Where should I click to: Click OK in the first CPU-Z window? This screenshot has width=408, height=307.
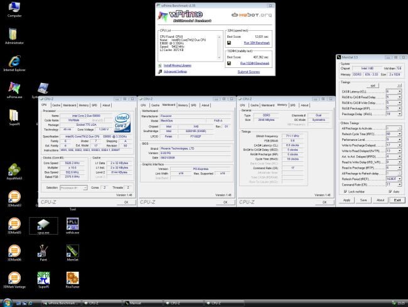tap(126, 202)
